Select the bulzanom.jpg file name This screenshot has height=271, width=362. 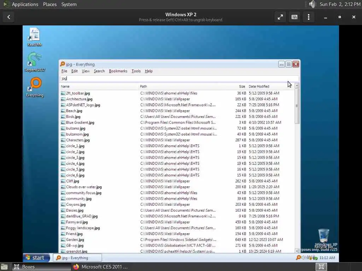tap(77, 134)
